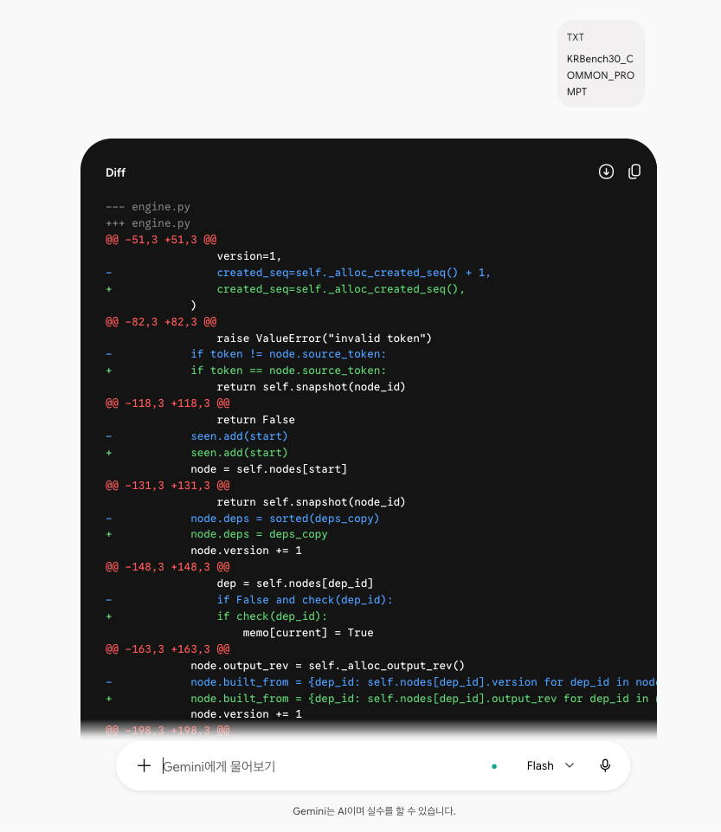Click the 'Diff' code block title

coord(115,172)
